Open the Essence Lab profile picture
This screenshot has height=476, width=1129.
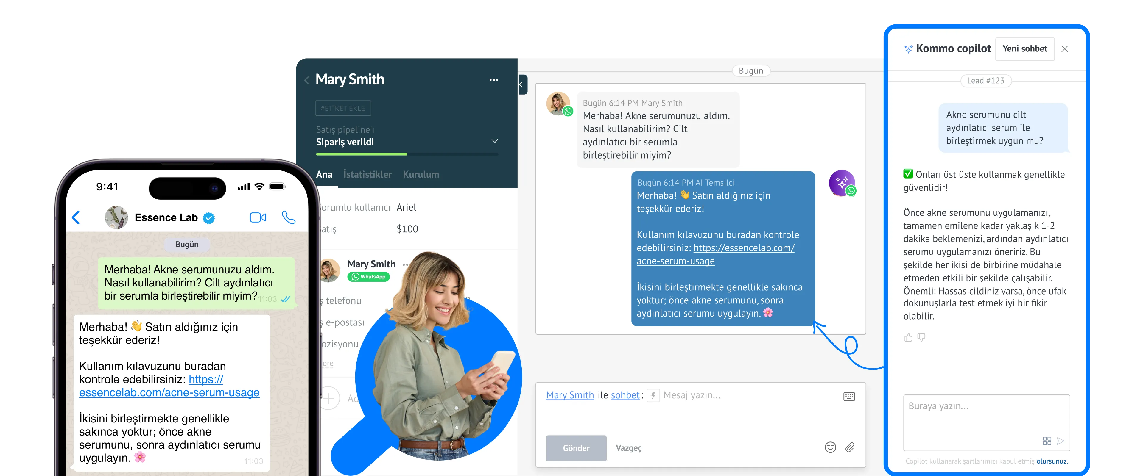(116, 217)
